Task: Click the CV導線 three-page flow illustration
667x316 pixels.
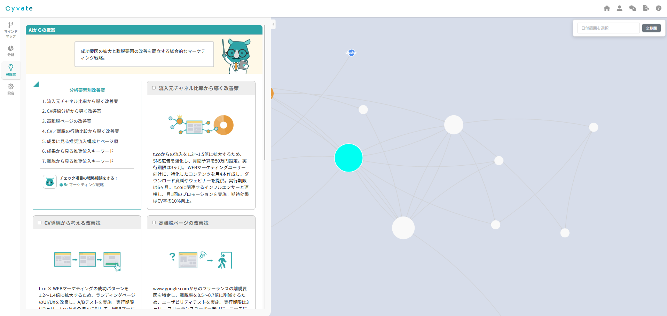Action: click(x=87, y=261)
